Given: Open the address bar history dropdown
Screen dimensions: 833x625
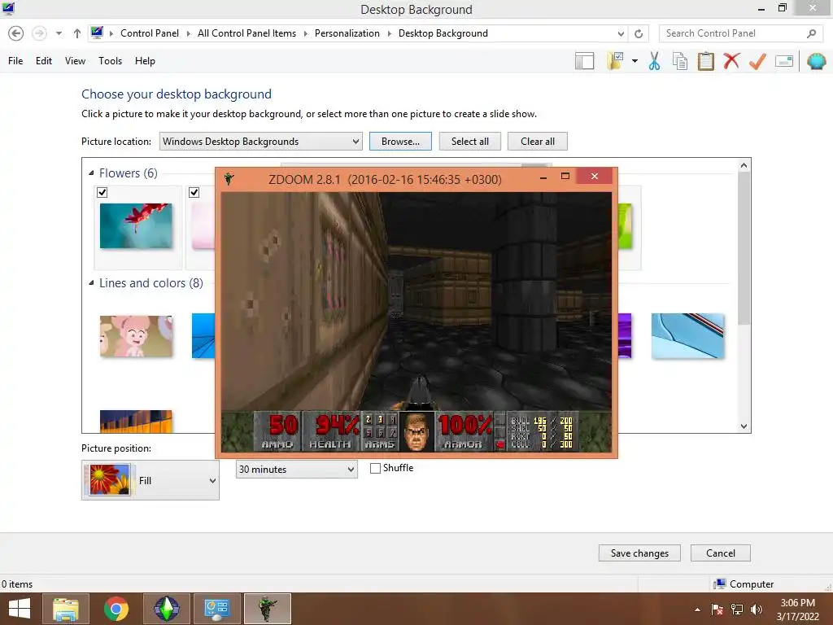Looking at the screenshot, I should click(621, 33).
